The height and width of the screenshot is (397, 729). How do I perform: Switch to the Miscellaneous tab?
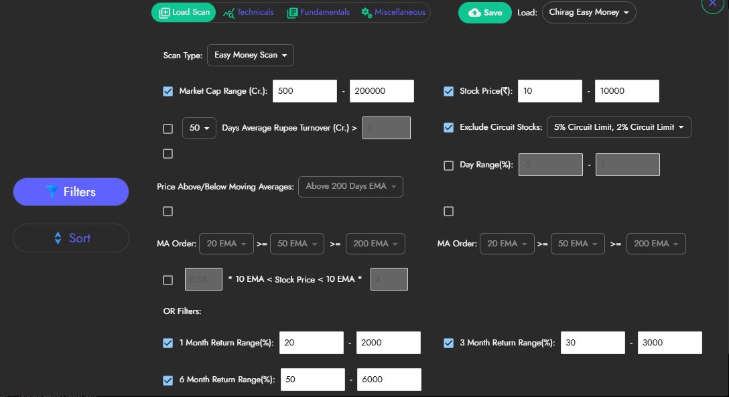coord(393,13)
